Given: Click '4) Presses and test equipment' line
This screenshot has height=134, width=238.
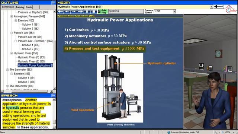Looking at the screenshot, I should tap(104, 49).
